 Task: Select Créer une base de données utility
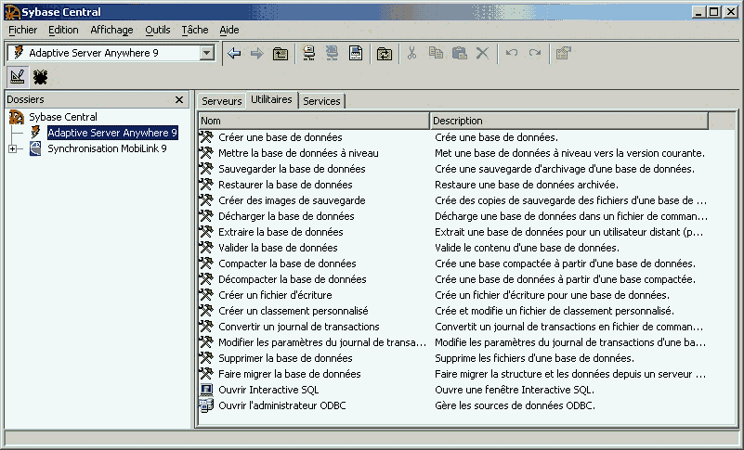tap(280, 137)
